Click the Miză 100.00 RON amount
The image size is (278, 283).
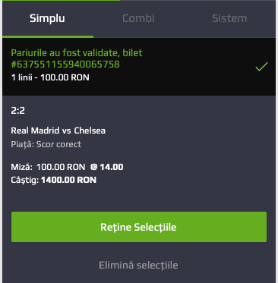(61, 167)
